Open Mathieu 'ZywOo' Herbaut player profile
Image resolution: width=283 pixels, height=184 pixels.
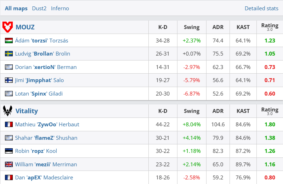(47, 125)
